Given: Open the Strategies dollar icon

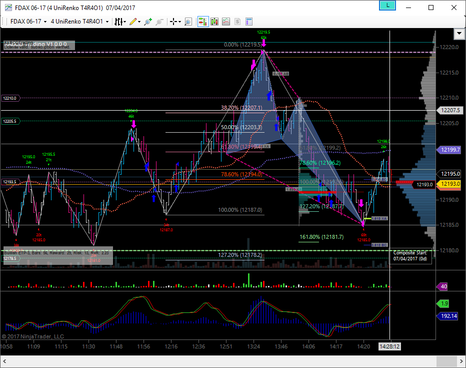Looking at the screenshot, I should click(237, 22).
